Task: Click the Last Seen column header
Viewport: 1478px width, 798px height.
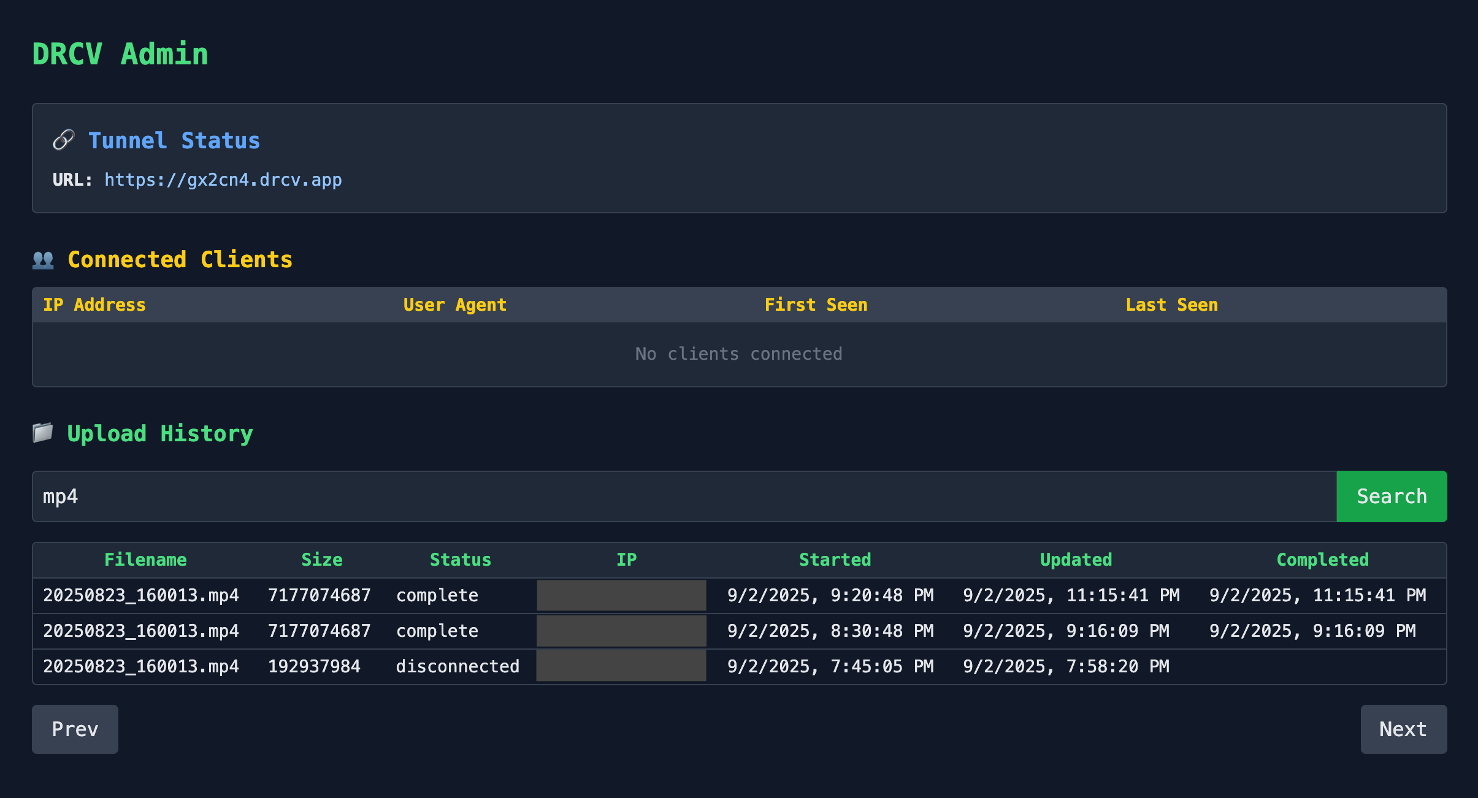Action: point(1172,305)
